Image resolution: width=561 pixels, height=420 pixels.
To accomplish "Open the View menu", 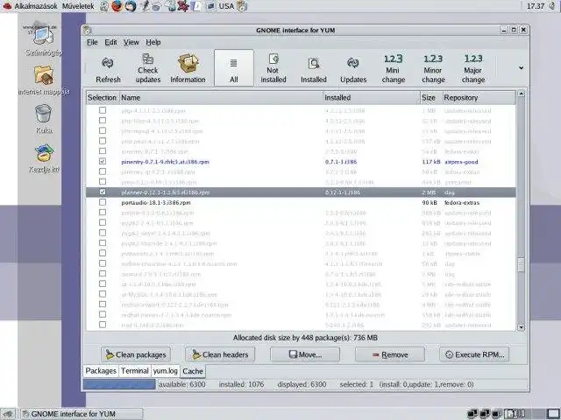I will (x=131, y=42).
